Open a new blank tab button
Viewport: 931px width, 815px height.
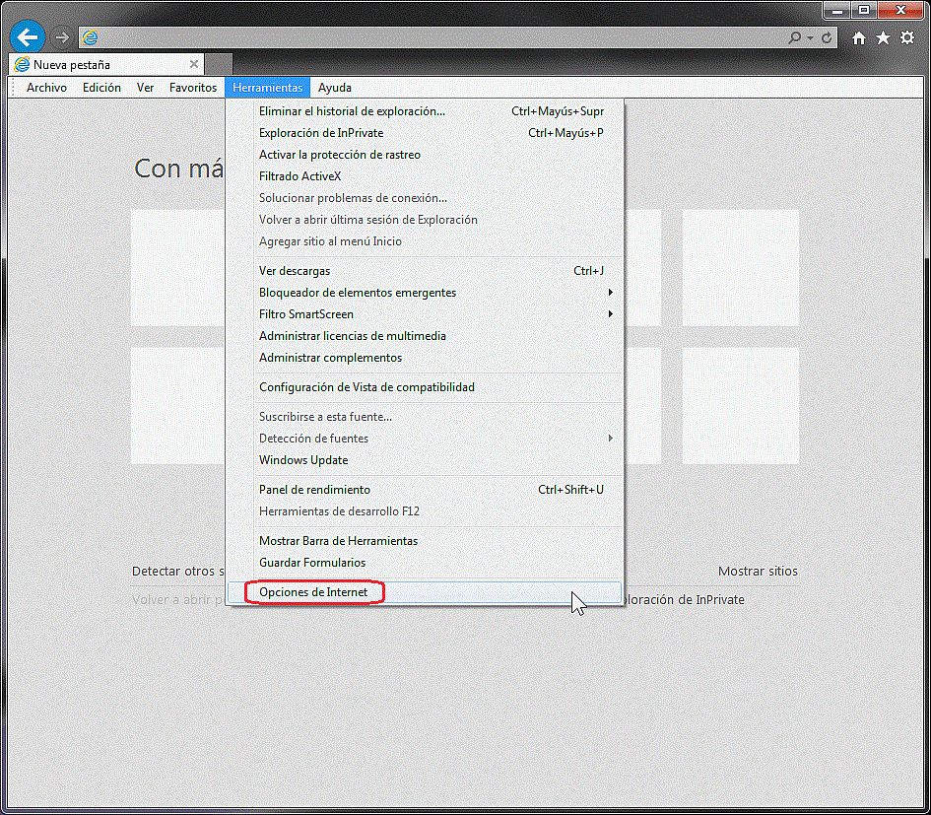pyautogui.click(x=219, y=64)
